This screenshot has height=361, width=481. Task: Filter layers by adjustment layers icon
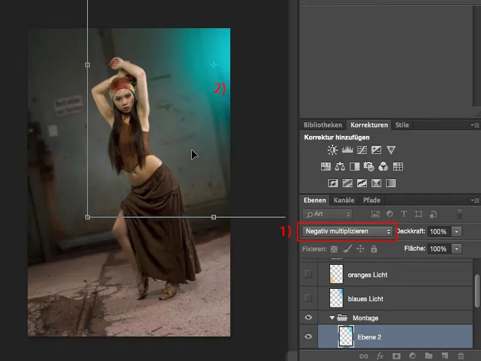pyautogui.click(x=390, y=214)
